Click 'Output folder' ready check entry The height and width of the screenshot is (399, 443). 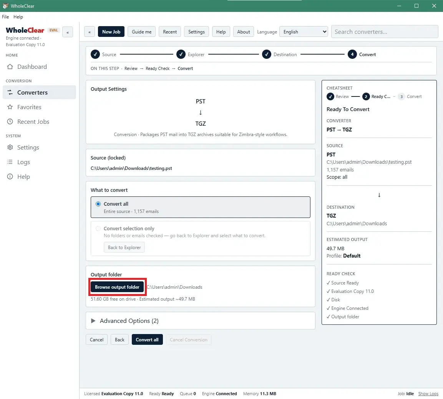(343, 317)
